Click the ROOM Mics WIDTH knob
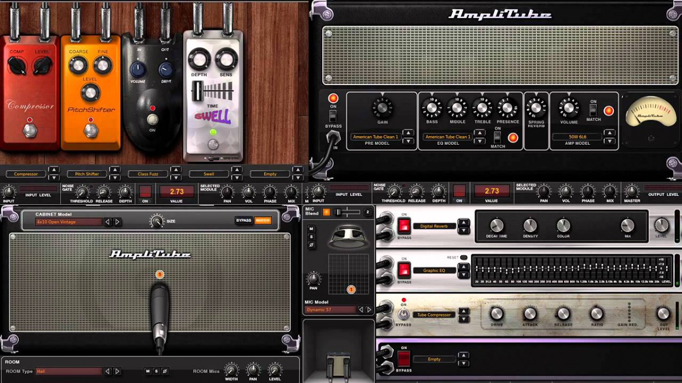The width and height of the screenshot is (682, 383). pyautogui.click(x=231, y=369)
